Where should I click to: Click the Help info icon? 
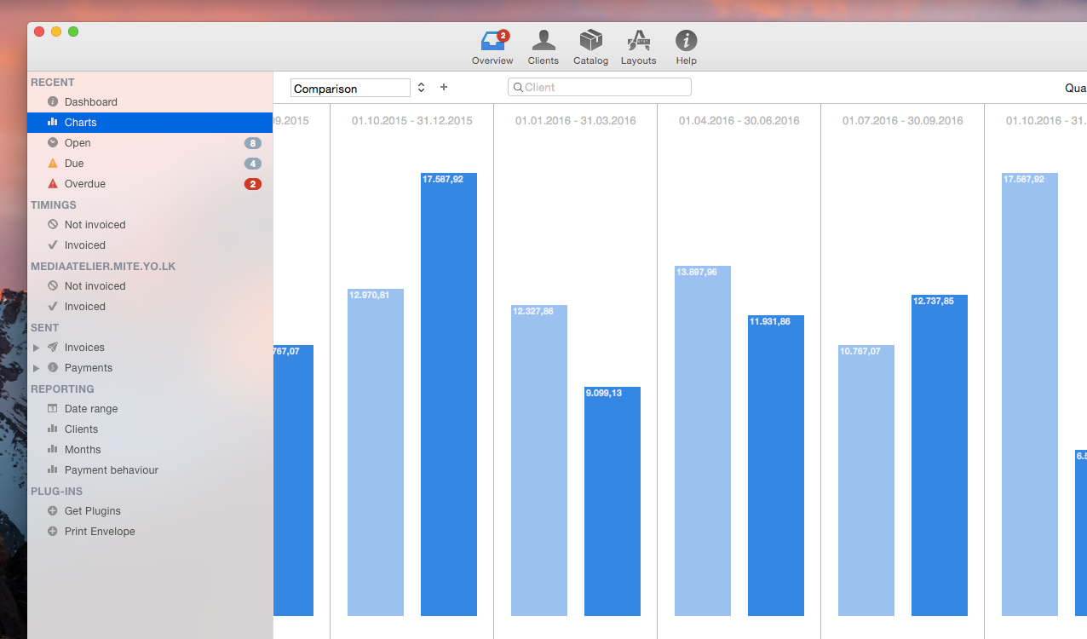pyautogui.click(x=686, y=41)
